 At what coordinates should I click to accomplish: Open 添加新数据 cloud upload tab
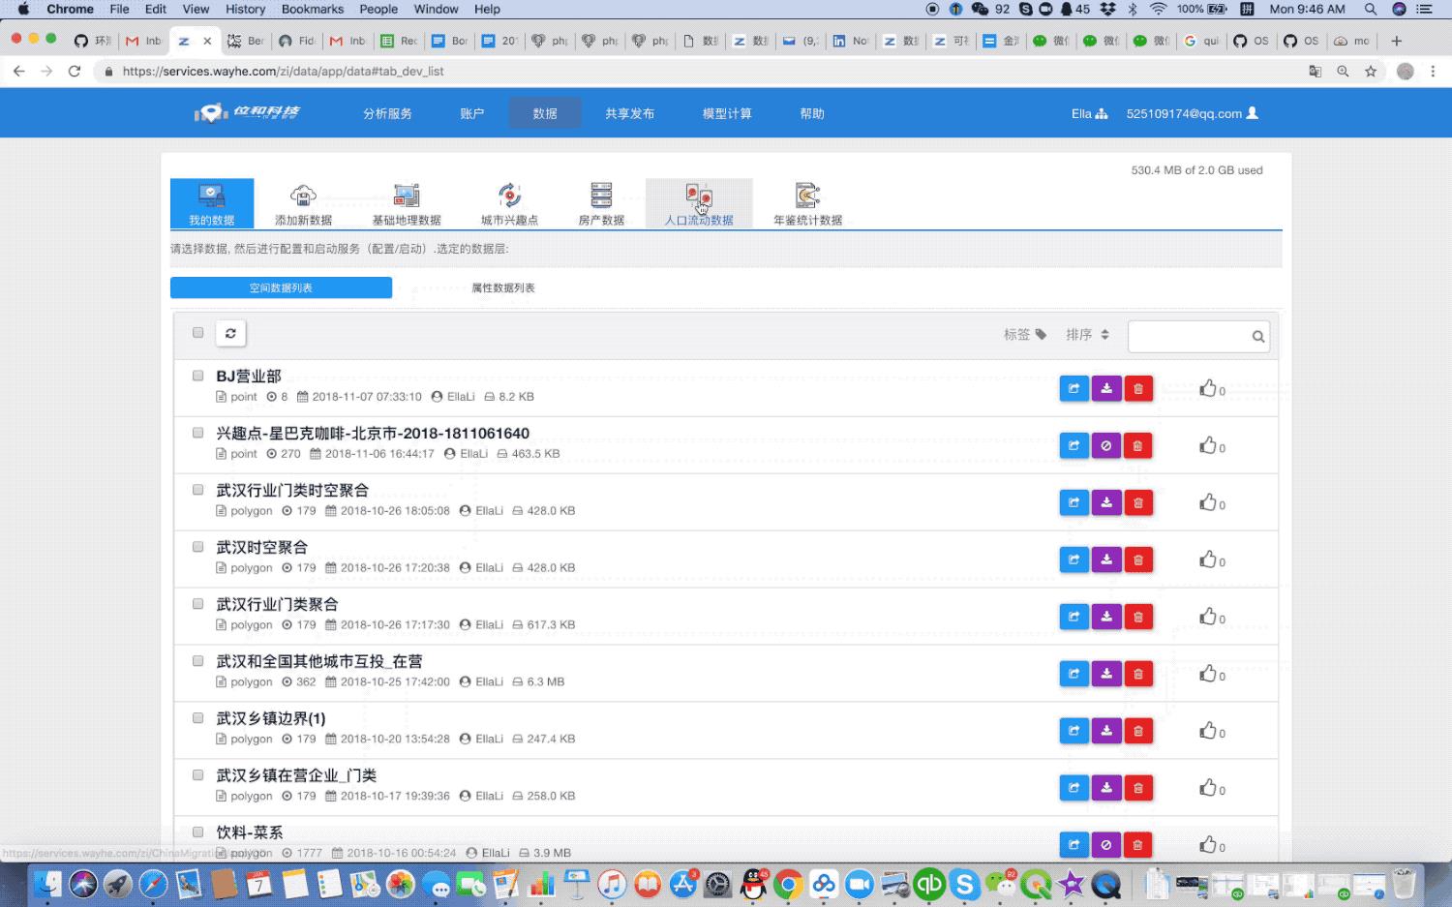coord(303,204)
